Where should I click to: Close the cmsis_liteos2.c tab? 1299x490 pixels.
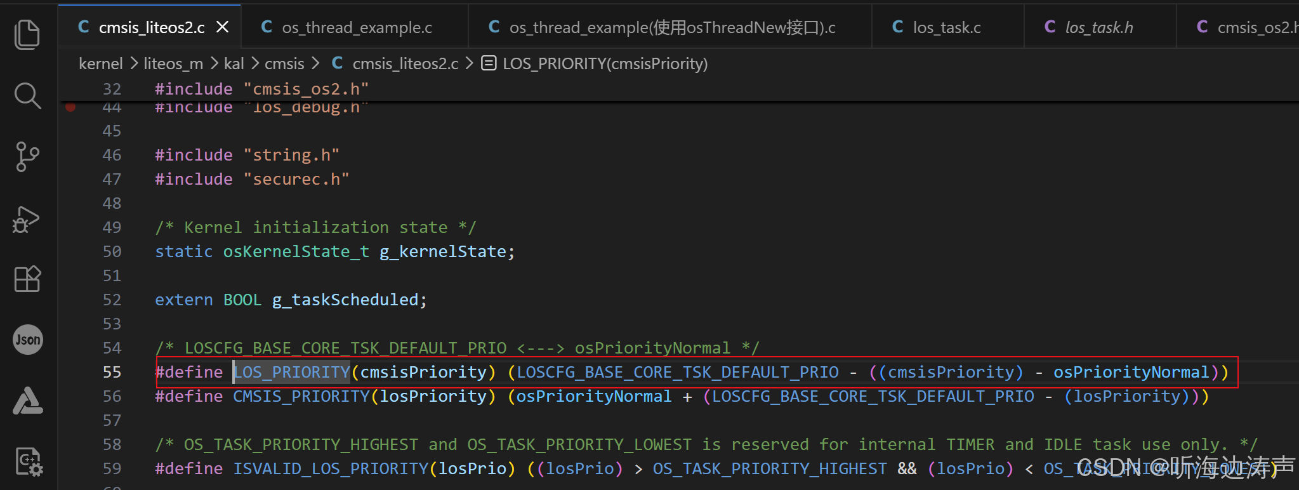click(222, 27)
